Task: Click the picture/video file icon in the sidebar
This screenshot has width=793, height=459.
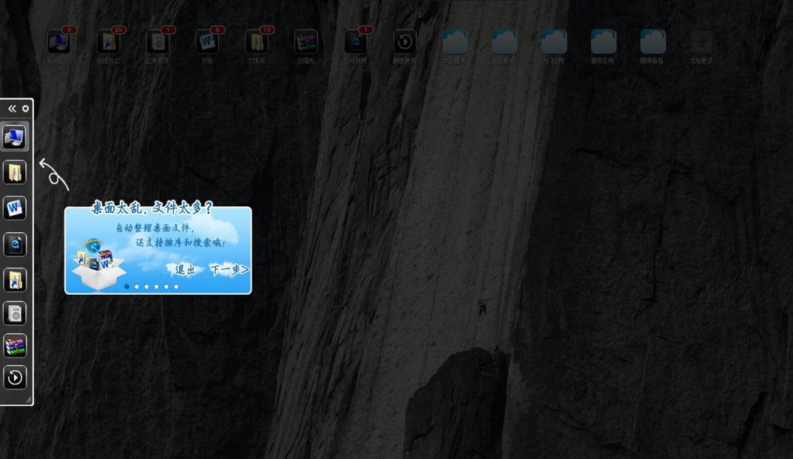Action: (x=15, y=244)
